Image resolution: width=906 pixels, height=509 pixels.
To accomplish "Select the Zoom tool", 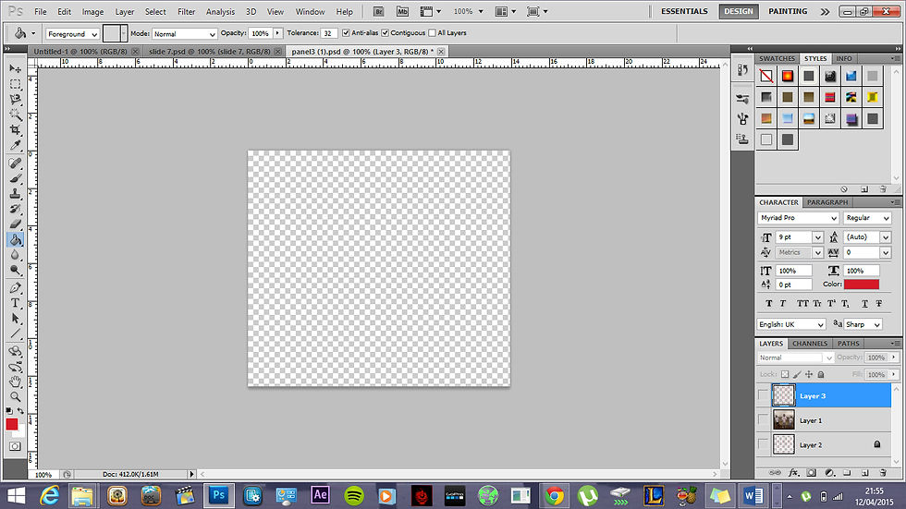I will (15, 396).
